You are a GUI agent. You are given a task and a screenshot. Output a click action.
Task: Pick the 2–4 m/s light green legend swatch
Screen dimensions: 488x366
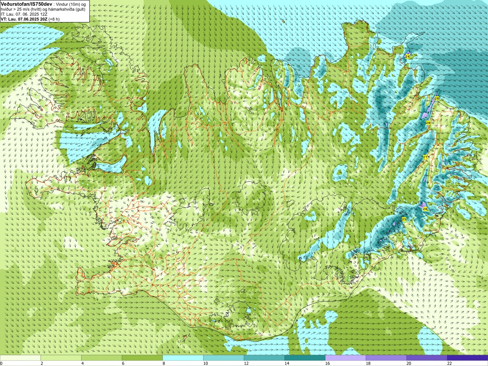61,358
